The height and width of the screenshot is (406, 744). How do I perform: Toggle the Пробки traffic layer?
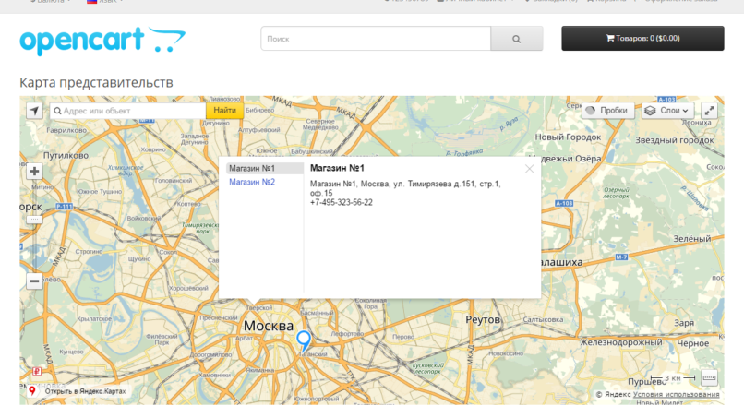point(607,111)
